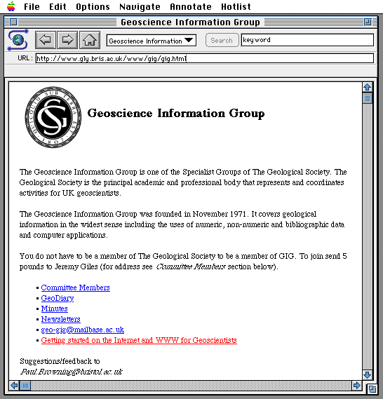
Task: Click the horizontal scrollbar right arrow
Action: pyautogui.click(x=357, y=386)
